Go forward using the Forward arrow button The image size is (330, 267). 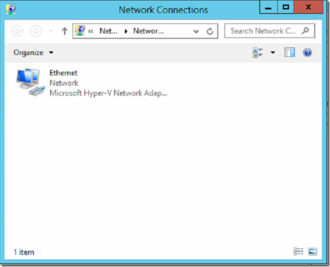coord(36,31)
